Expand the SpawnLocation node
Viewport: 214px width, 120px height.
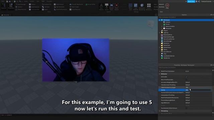click(x=162, y=26)
